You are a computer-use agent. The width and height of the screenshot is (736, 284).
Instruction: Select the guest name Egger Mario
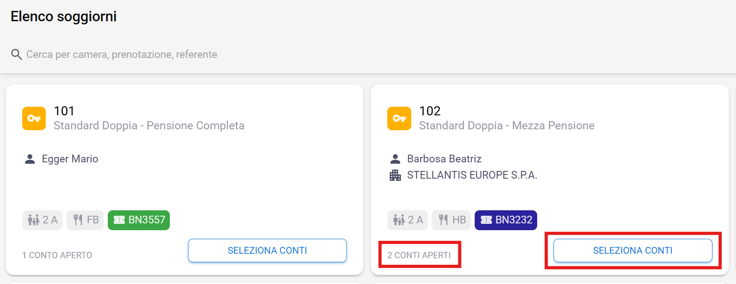point(70,159)
